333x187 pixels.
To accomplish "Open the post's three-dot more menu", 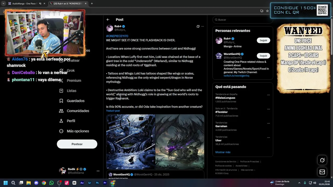I will (203, 26).
